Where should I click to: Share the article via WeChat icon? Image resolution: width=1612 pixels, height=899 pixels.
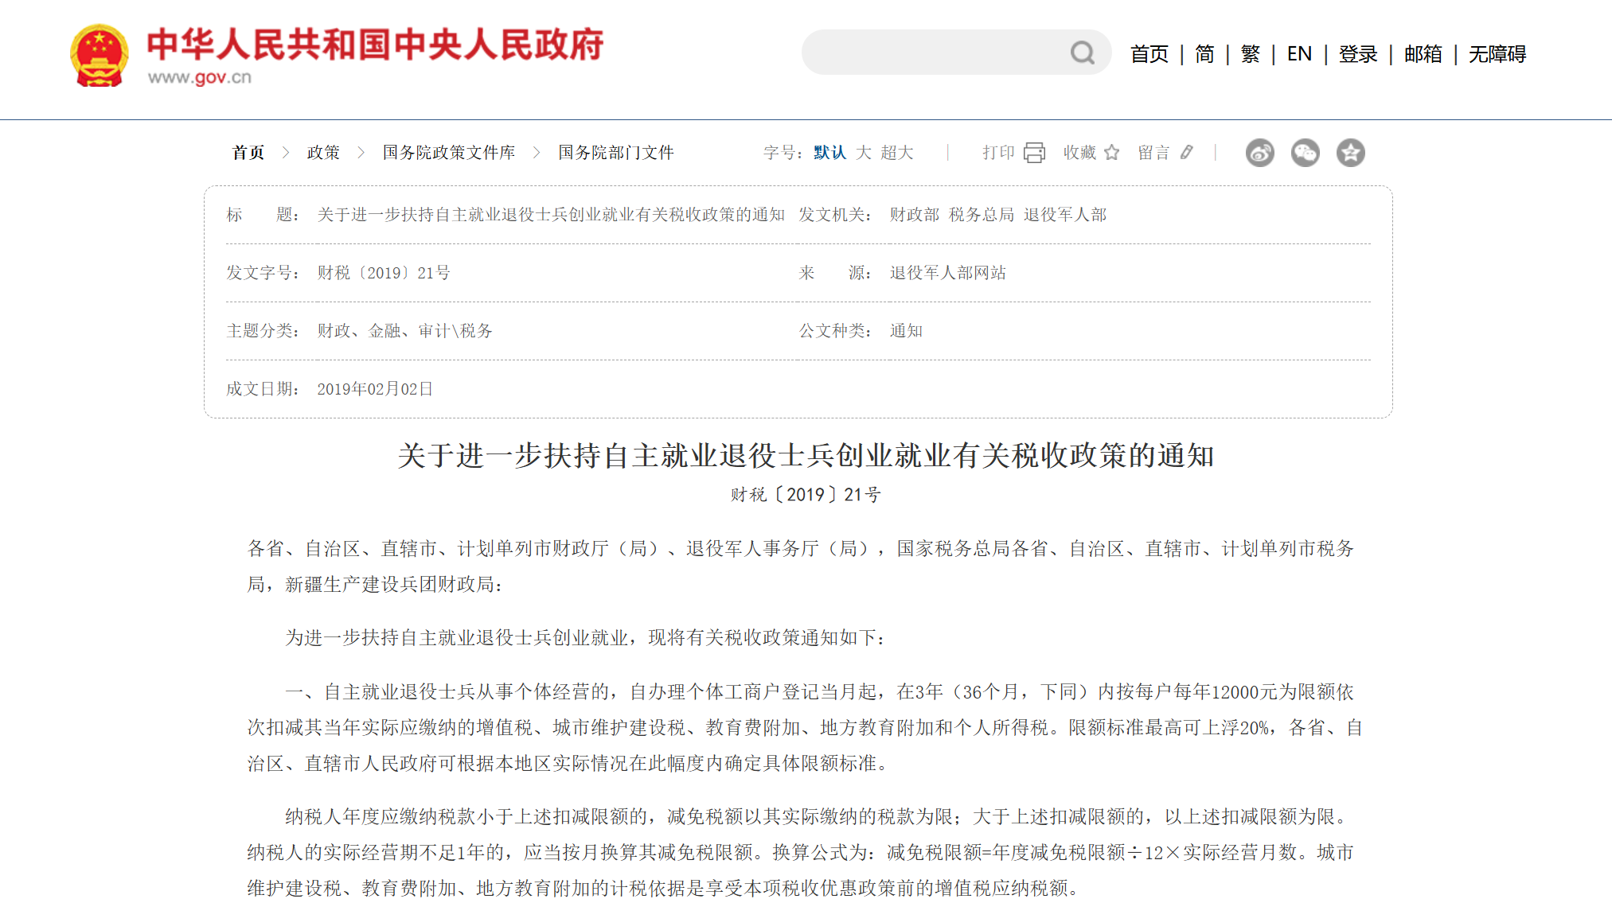pos(1305,152)
